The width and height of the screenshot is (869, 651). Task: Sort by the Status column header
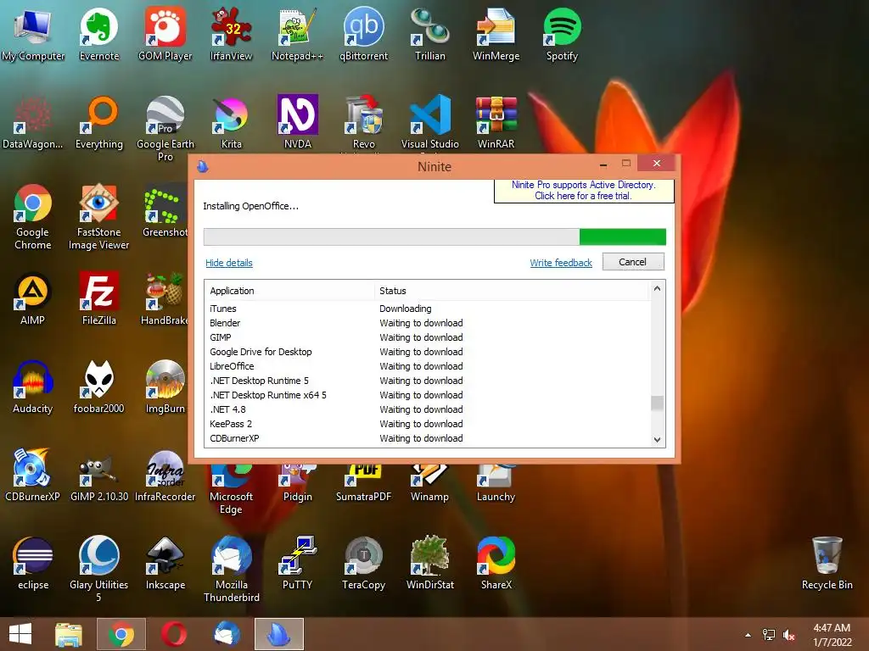click(x=511, y=291)
